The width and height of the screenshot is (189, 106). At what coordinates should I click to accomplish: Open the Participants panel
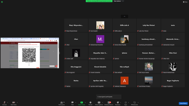coord(62,103)
